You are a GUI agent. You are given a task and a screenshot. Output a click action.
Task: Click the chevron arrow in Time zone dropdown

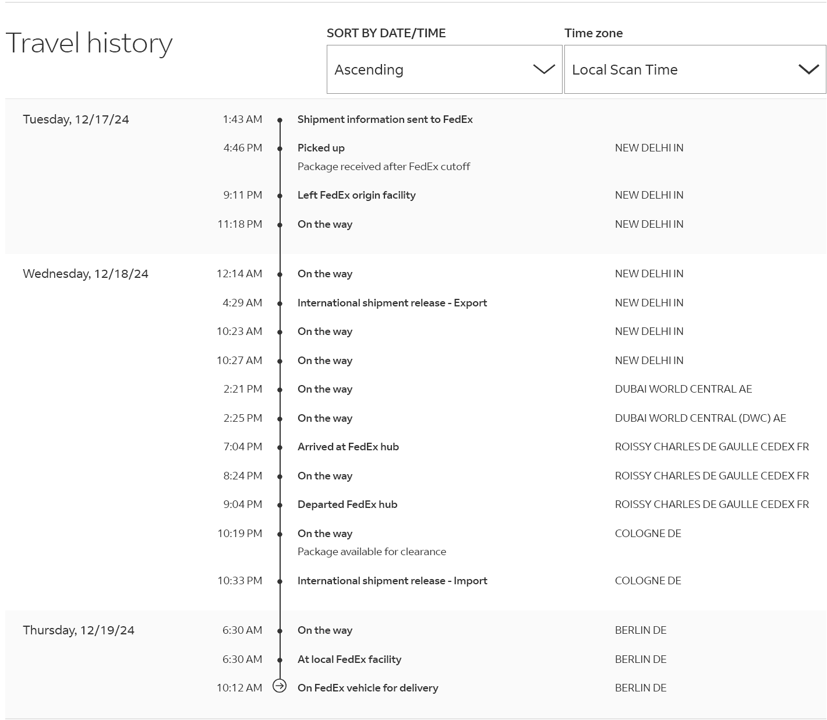click(x=808, y=69)
